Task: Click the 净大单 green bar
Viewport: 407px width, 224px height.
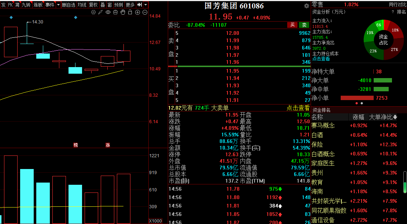Action: [x=382, y=80]
